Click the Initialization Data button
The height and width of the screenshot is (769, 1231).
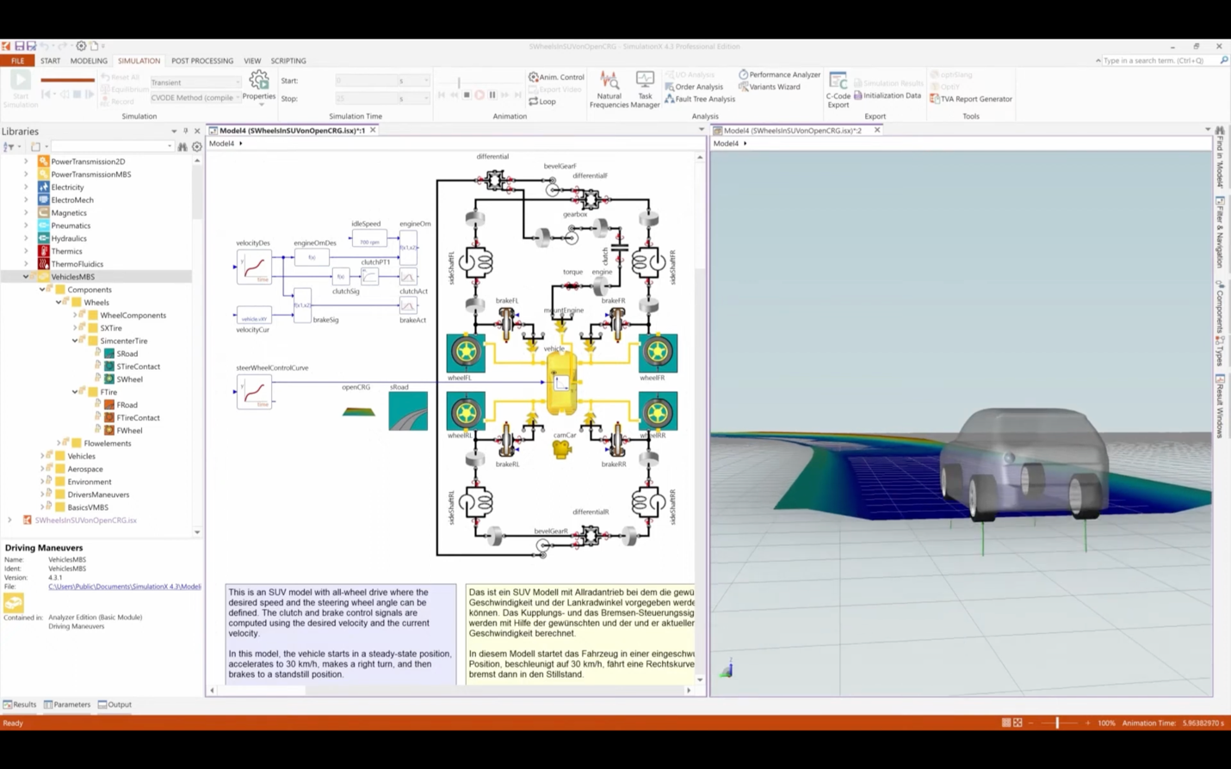887,95
